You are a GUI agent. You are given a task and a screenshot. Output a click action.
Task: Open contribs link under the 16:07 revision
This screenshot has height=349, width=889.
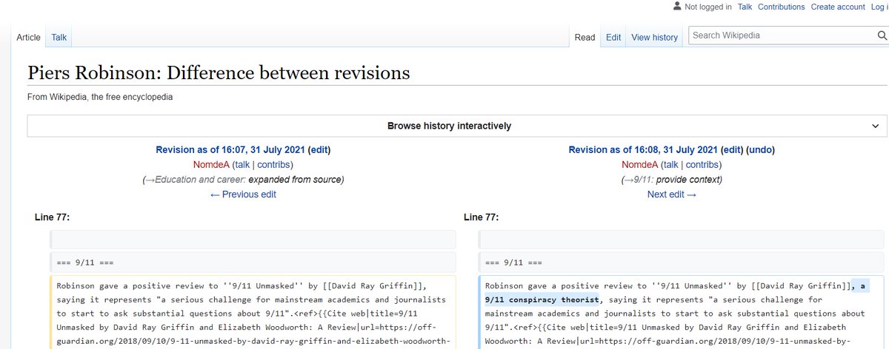(x=273, y=164)
